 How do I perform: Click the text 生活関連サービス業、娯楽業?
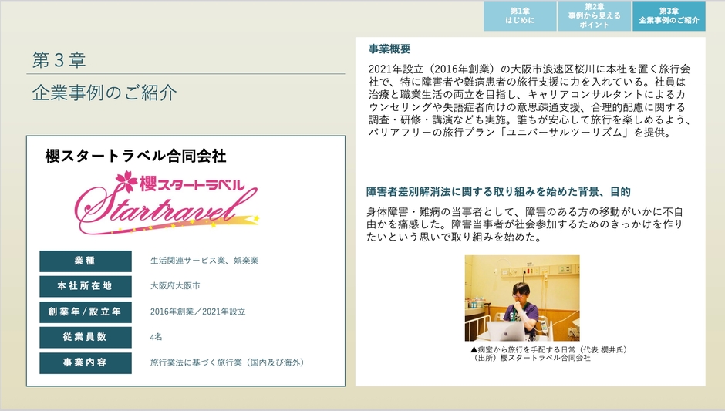click(204, 261)
